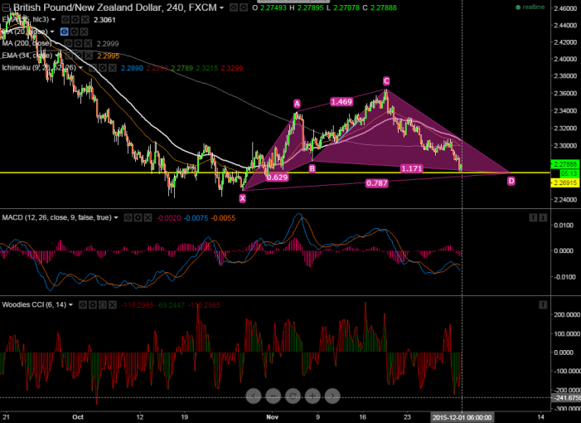This screenshot has width=581, height=423.
Task: Click the 0.629 ratio label
Action: point(277,177)
